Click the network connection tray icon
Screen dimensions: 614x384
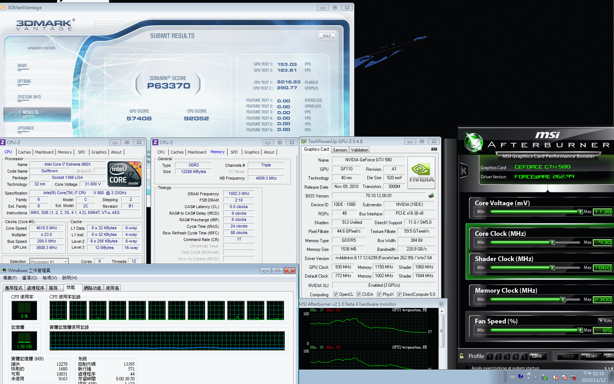click(573, 377)
